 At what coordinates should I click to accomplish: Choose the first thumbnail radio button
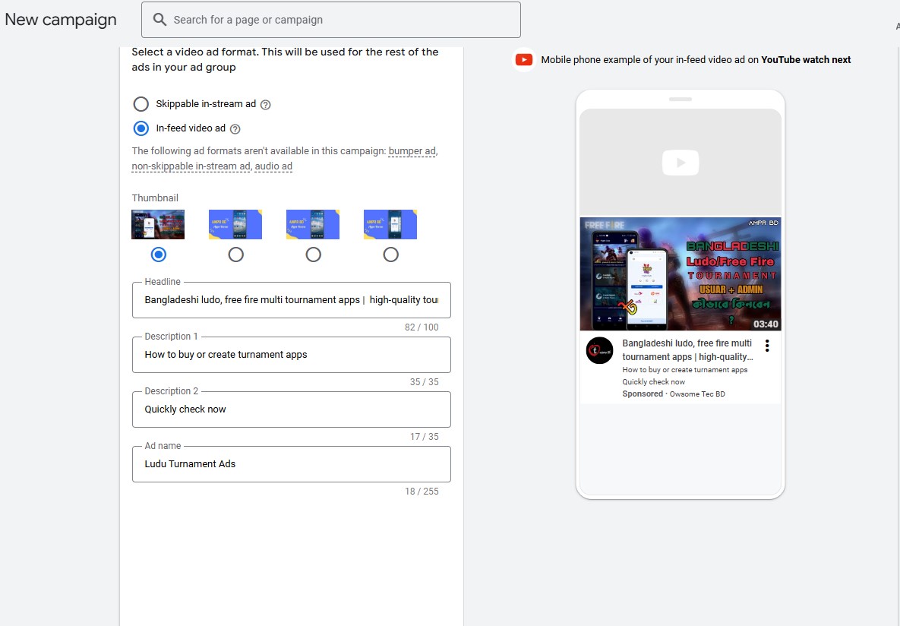(x=159, y=255)
